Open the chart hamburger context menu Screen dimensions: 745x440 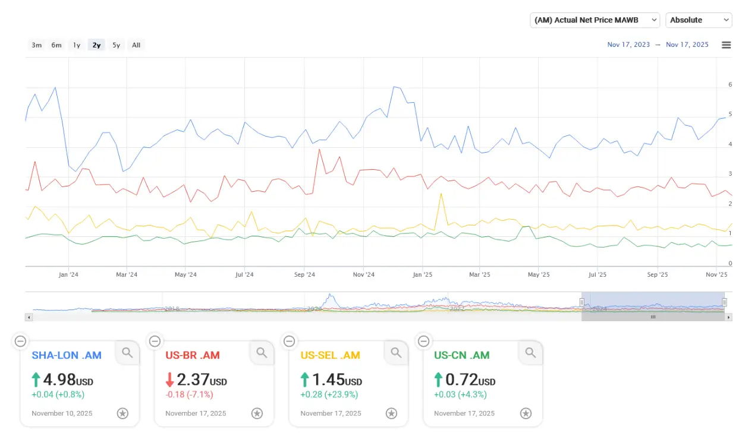pyautogui.click(x=726, y=45)
